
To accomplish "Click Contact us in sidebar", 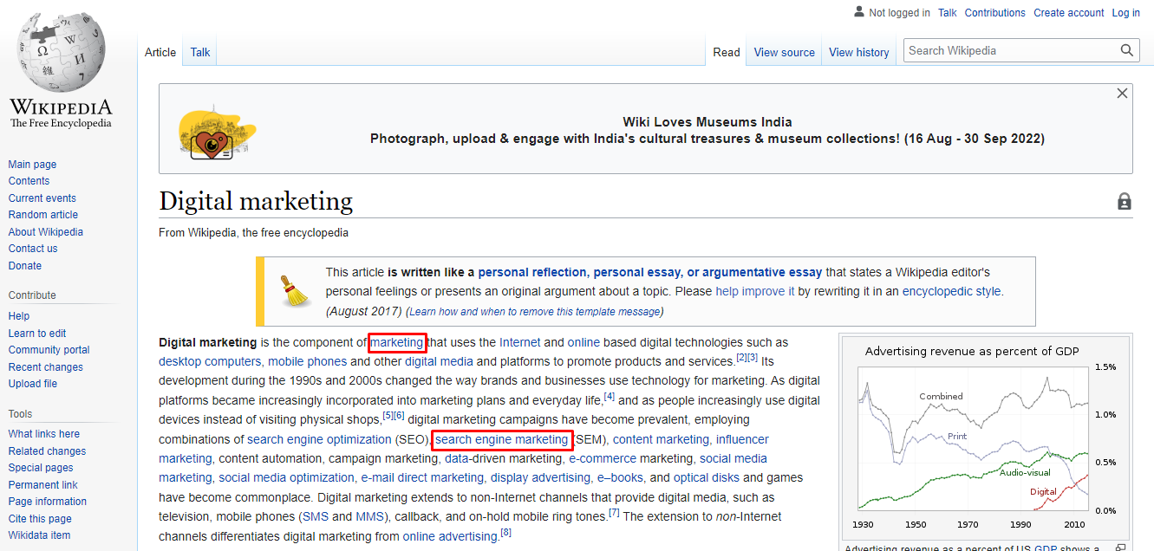I will 33,249.
